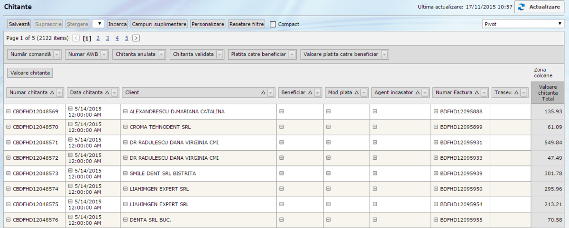Open filter icon on Numar chitanta column
Image resolution: width=569 pixels, height=228 pixels.
coord(60,93)
